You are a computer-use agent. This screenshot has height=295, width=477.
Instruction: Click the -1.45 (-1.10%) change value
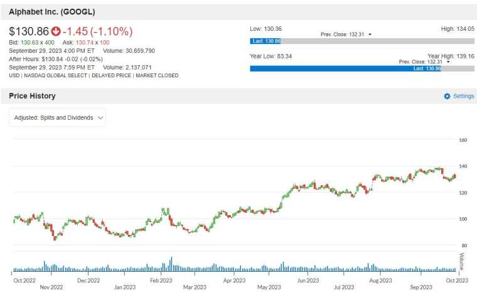98,31
